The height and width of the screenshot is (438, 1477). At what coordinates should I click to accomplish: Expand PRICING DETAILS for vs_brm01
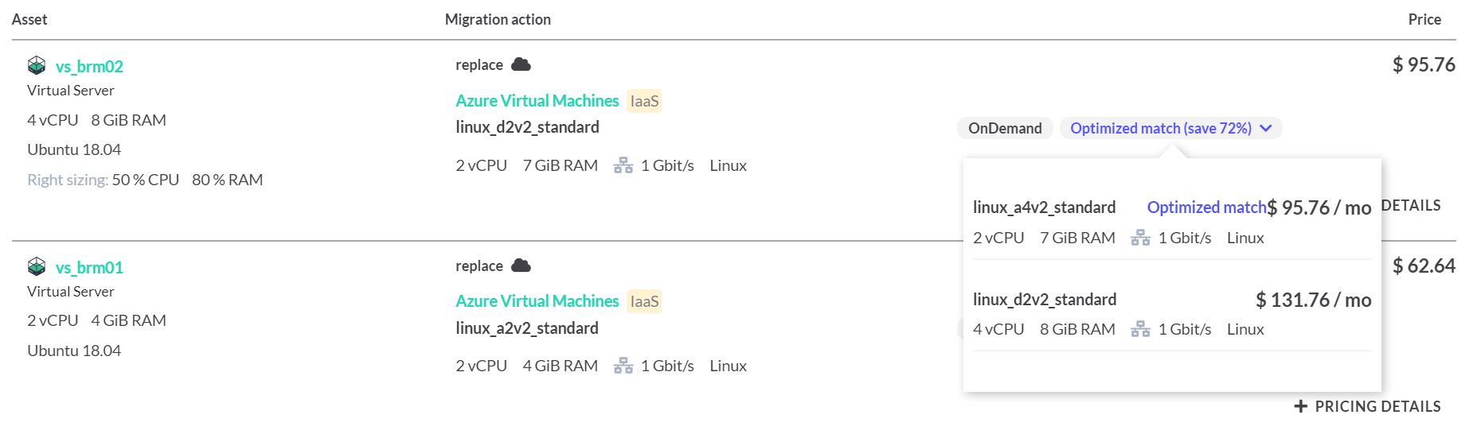pyautogui.click(x=1368, y=406)
